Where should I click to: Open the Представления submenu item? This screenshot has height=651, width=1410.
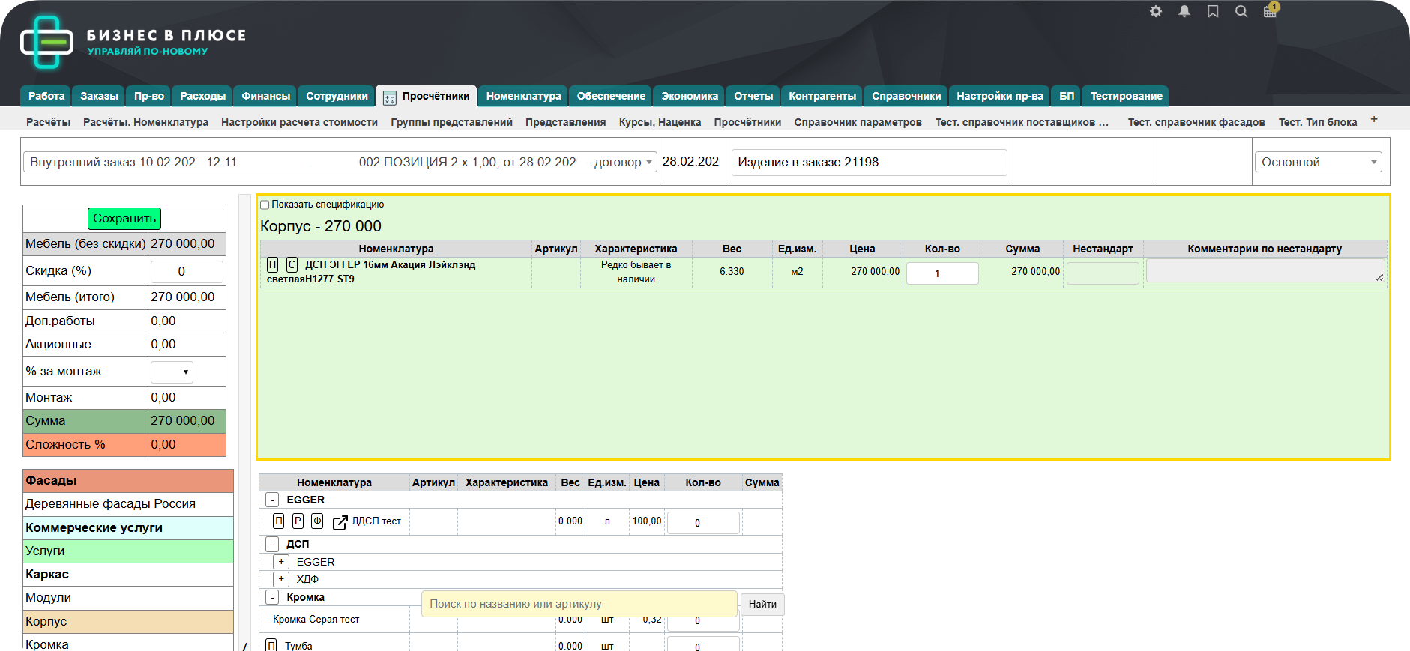click(565, 122)
